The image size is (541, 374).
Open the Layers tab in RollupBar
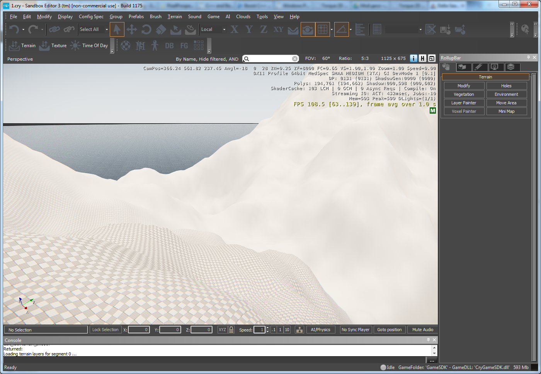(x=510, y=67)
